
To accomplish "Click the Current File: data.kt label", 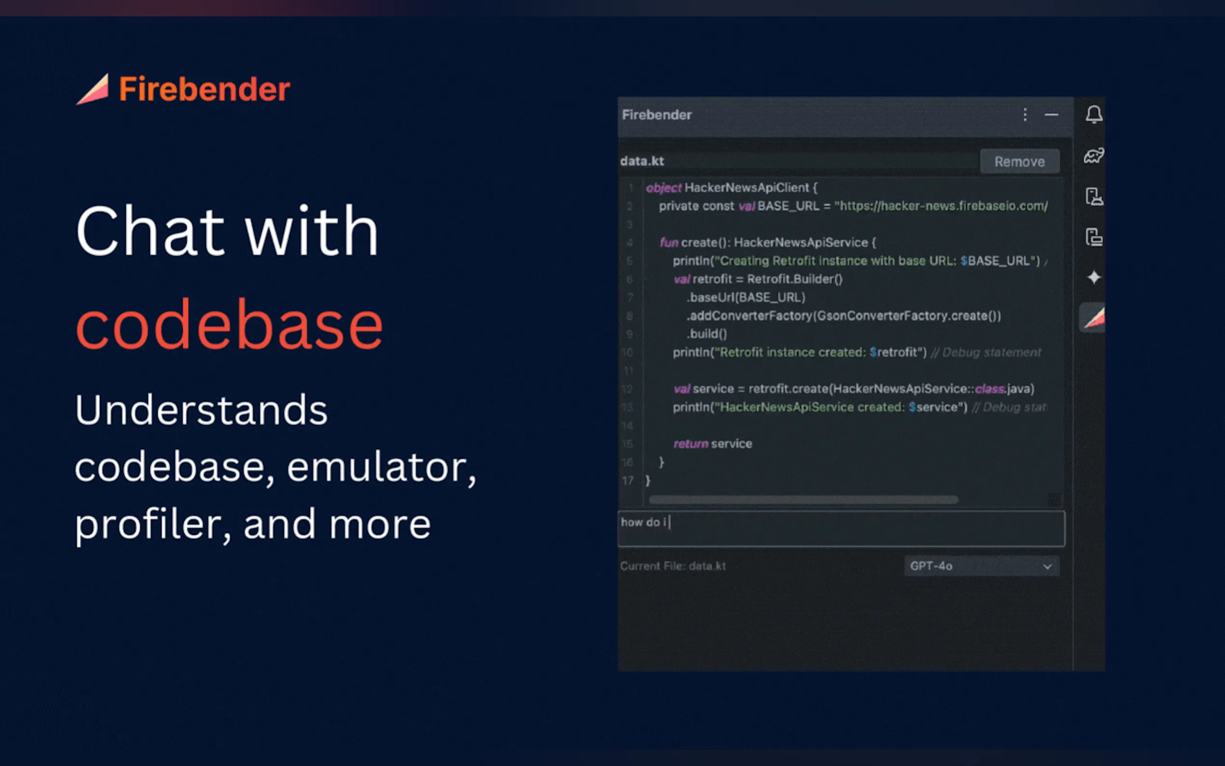I will [x=672, y=566].
